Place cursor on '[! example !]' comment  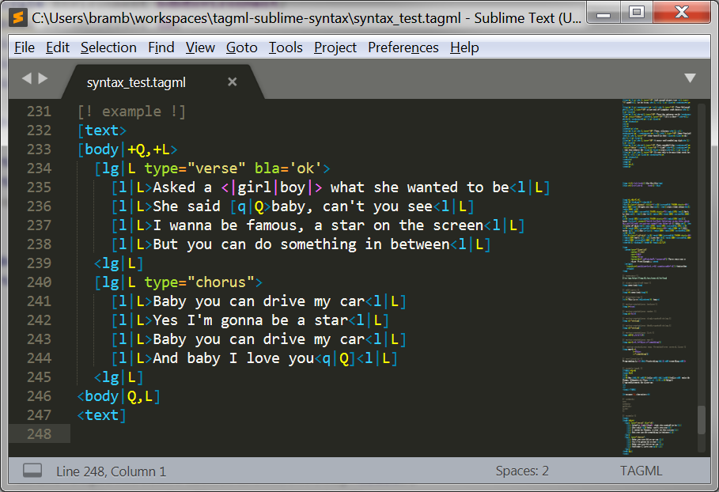point(131,112)
